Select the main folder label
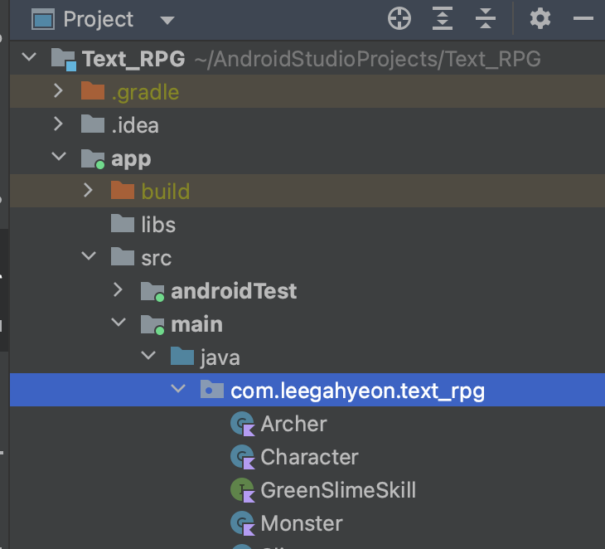This screenshot has width=605, height=549. (x=196, y=324)
